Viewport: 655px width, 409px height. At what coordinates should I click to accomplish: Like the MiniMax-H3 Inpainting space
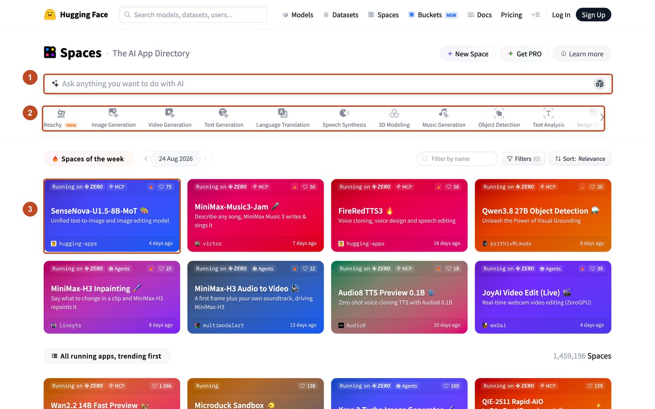[165, 269]
